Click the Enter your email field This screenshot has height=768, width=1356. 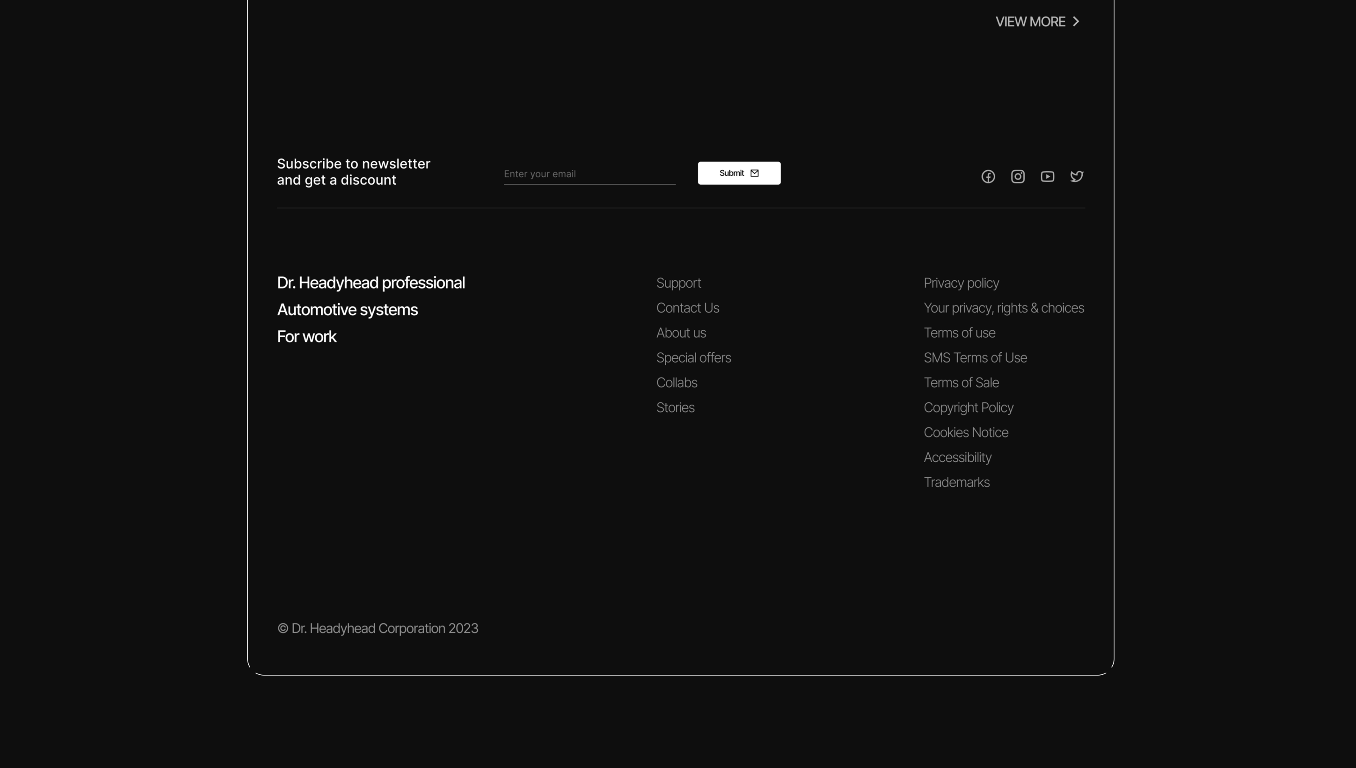click(589, 174)
